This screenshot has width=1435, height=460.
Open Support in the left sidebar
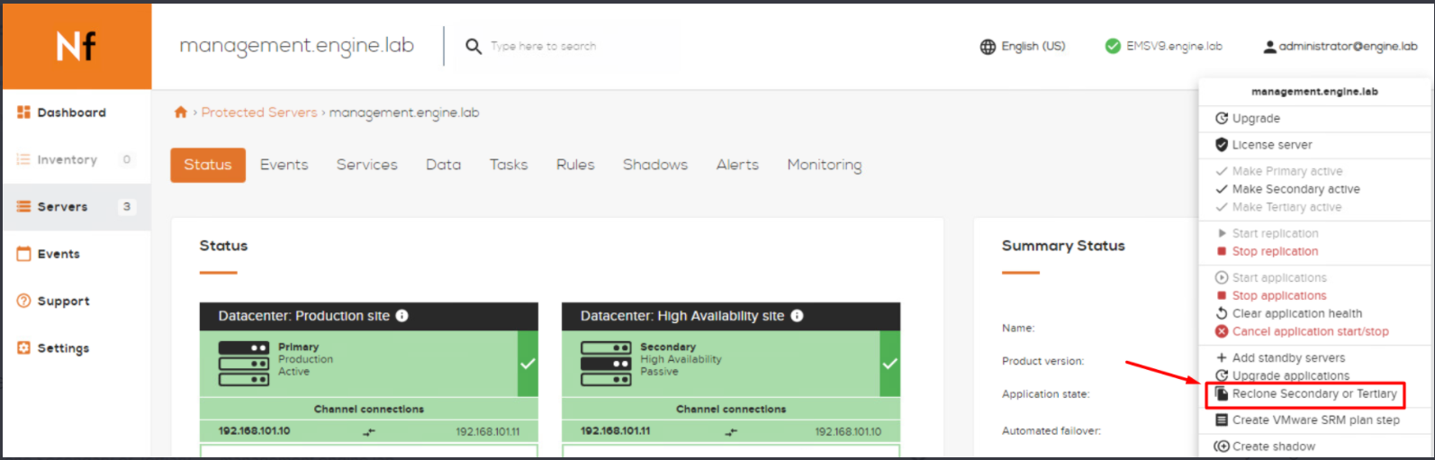(x=63, y=301)
